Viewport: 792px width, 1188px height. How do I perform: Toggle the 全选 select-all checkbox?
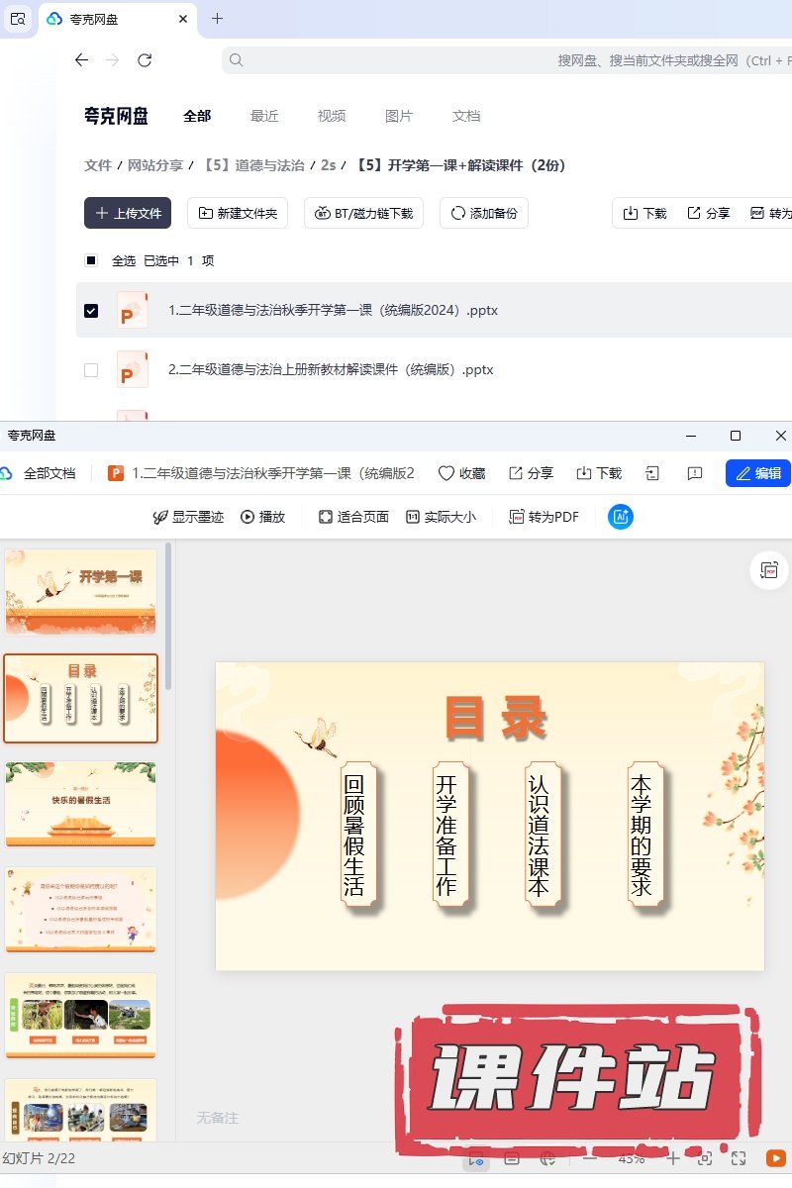pyautogui.click(x=91, y=260)
